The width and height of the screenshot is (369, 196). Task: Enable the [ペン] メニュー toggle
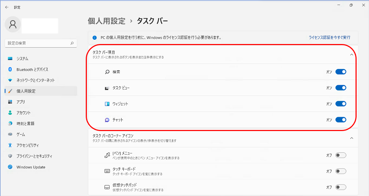pos(341,155)
